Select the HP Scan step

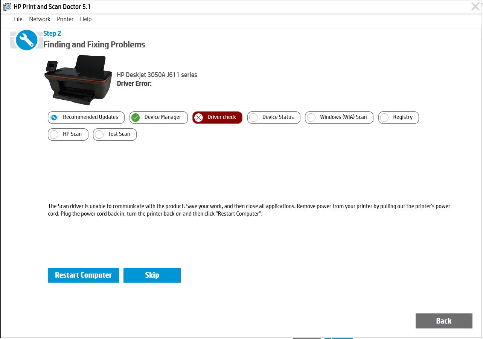pyautogui.click(x=68, y=134)
